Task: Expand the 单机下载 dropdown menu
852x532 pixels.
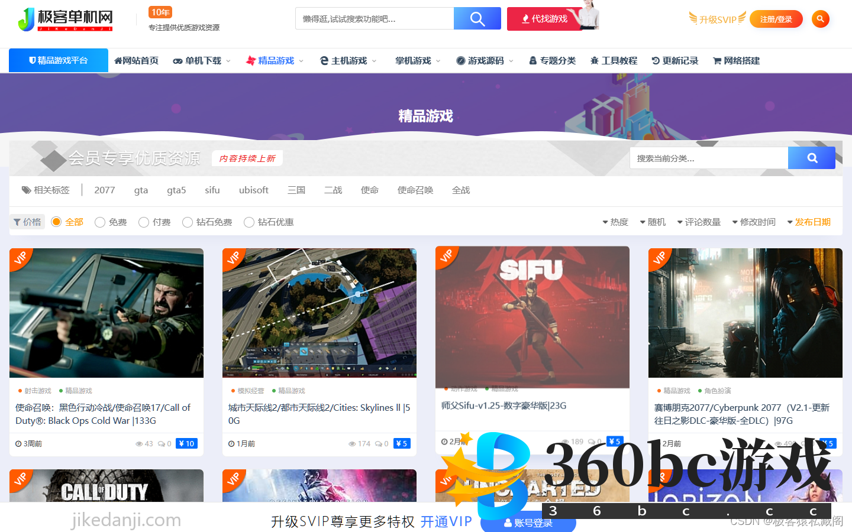Action: click(x=201, y=61)
